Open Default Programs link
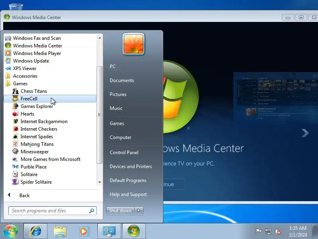The width and height of the screenshot is (318, 239). 128,180
